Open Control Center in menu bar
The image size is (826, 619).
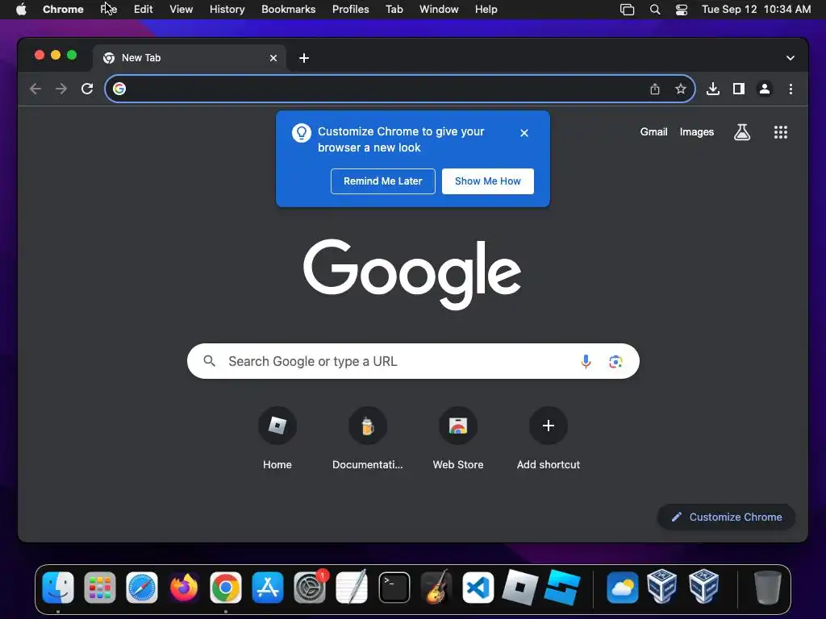tap(681, 10)
